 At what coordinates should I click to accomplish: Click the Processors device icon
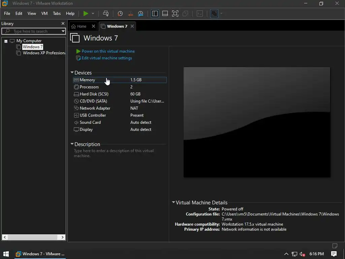pos(76,87)
